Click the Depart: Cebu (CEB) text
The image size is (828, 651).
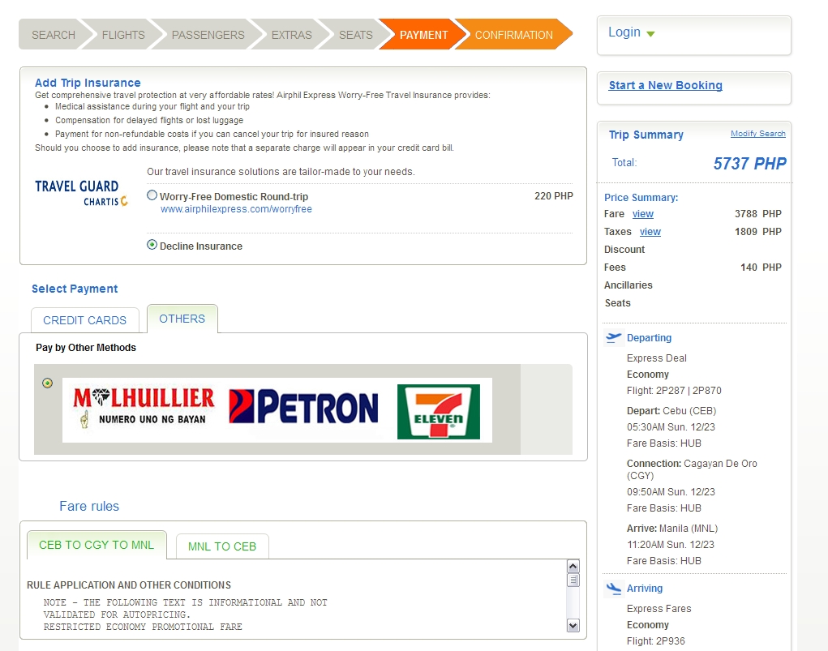coord(671,411)
